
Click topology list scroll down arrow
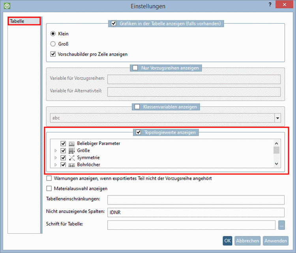(277, 164)
